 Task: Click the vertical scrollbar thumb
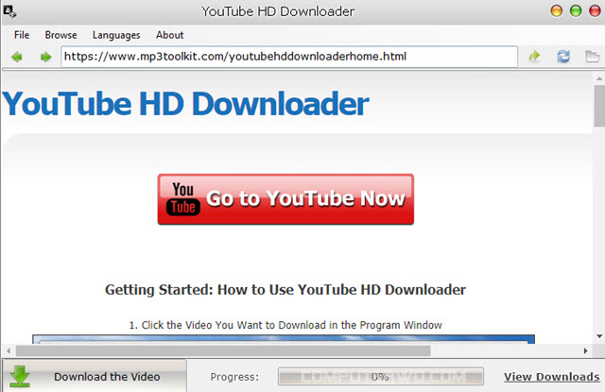pos(599,105)
